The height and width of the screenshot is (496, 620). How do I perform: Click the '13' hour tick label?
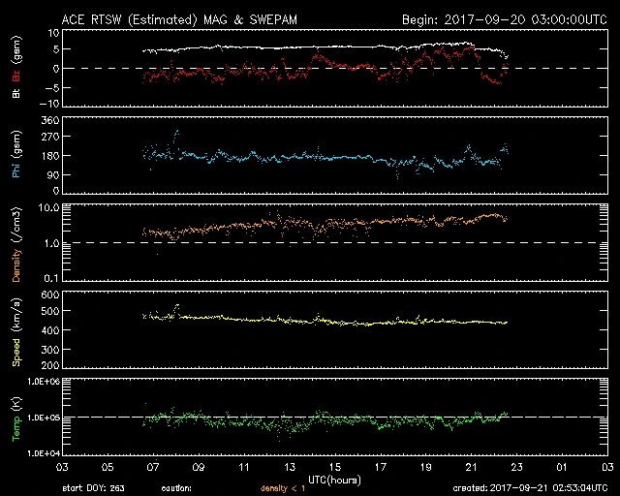point(290,468)
